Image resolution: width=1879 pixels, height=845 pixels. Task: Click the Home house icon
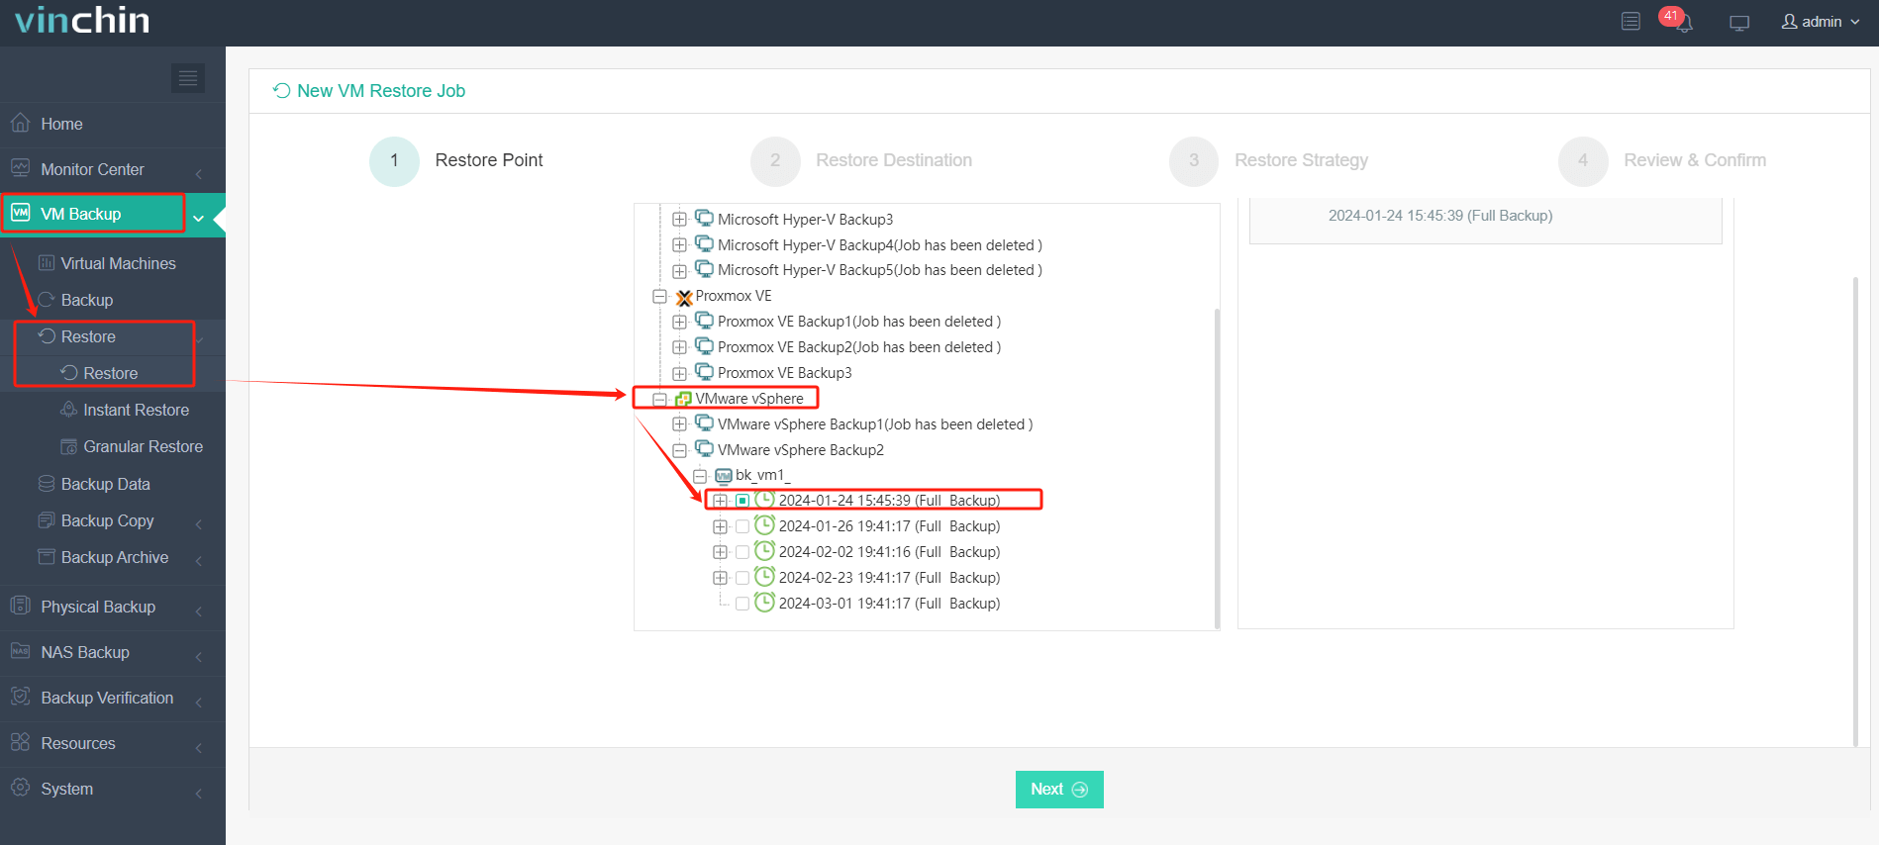[20, 123]
